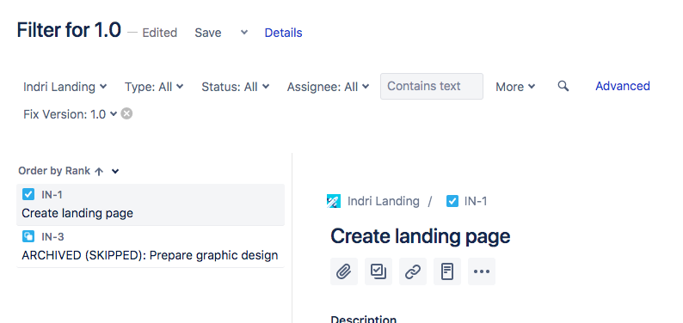Expand the More filters dropdown

[x=515, y=87]
